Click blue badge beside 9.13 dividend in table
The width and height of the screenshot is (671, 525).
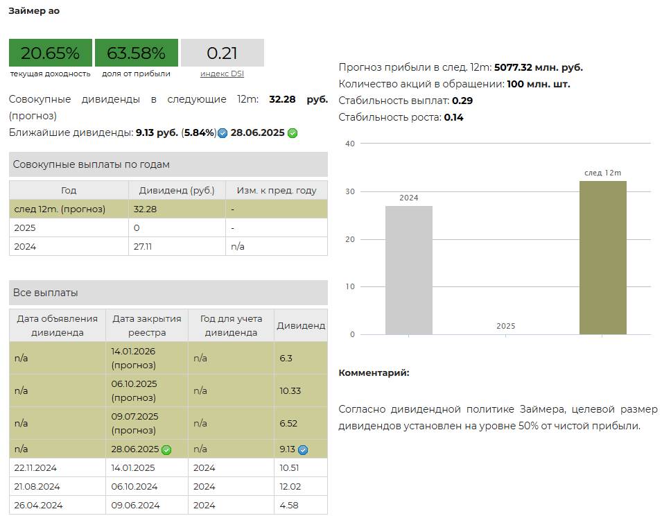click(303, 449)
